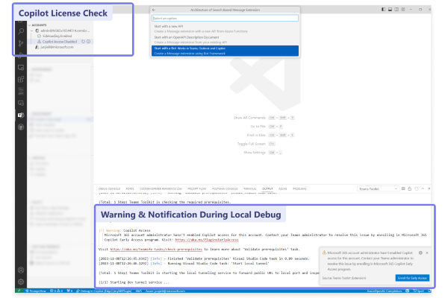The height and width of the screenshot is (298, 448).
Task: Open Customize Layout icon in title bar
Action: point(403,10)
